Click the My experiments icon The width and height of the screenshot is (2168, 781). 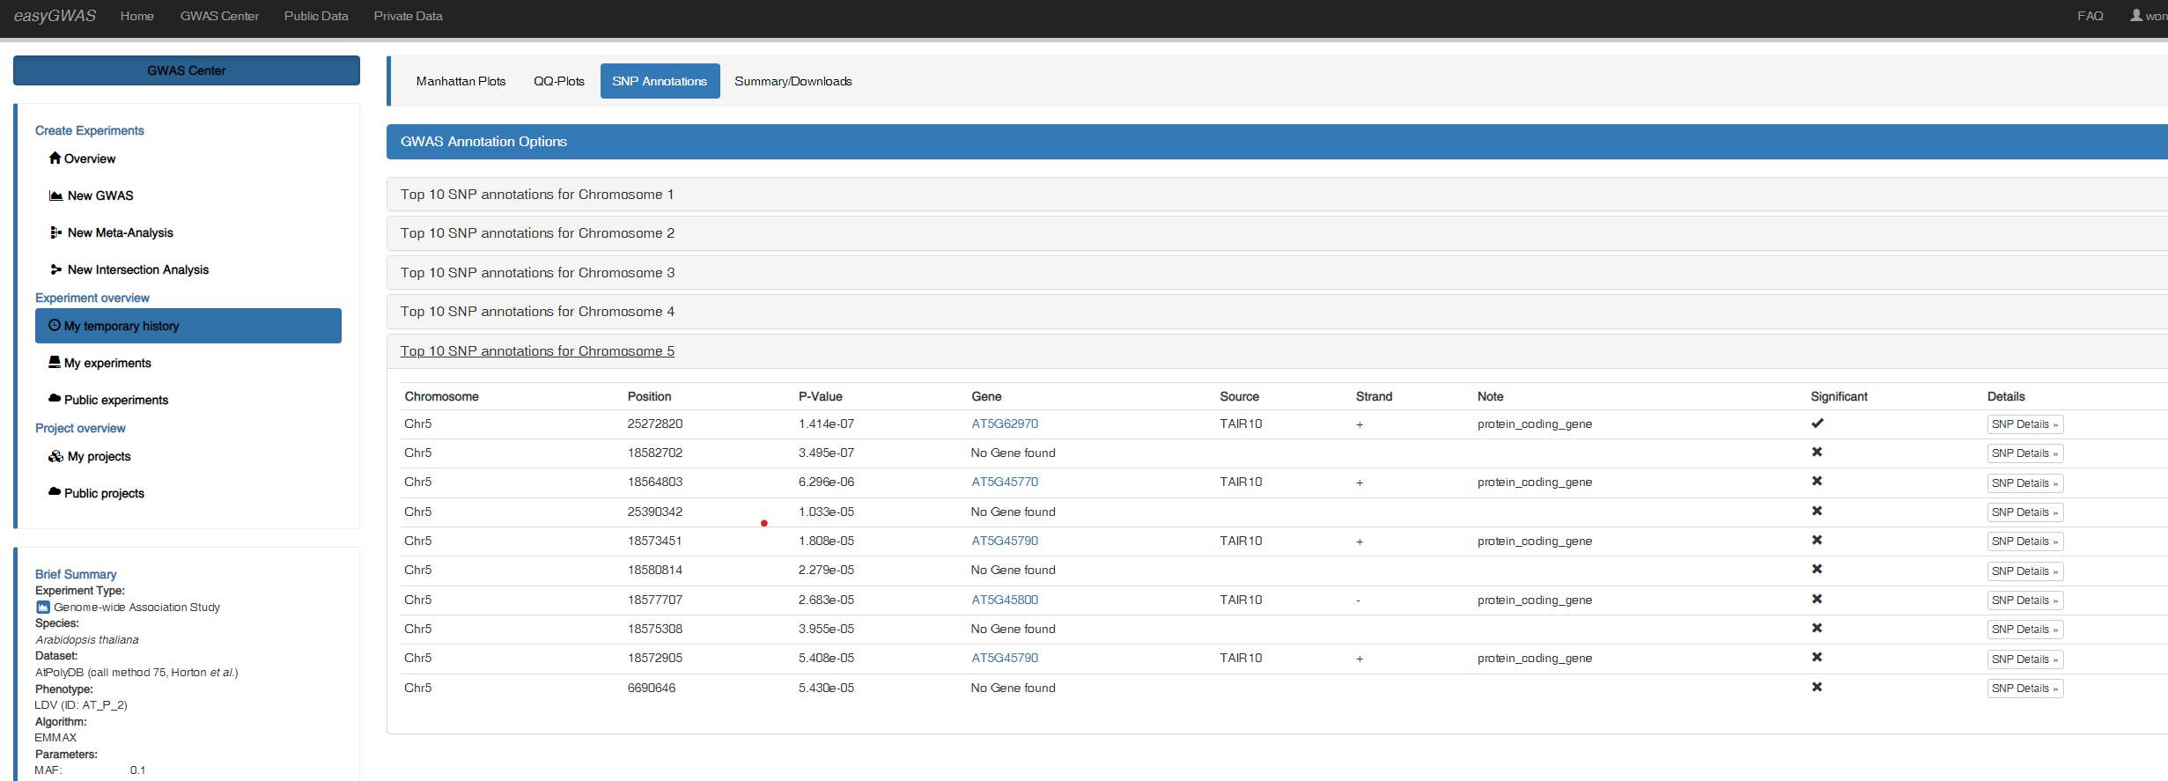(55, 363)
